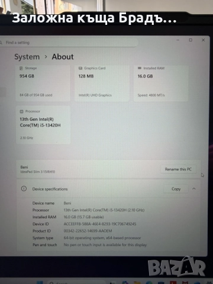Image resolution: width=213 pixels, height=284 pixels.
Task: Click the 84 GB of 954 GB used text
Action: pyautogui.click(x=36, y=95)
